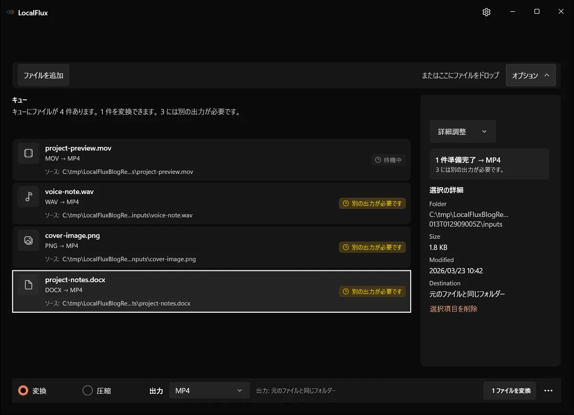The width and height of the screenshot is (574, 415).
Task: Click the 別の出力が必要です badge on project-notes.docx
Action: click(372, 291)
